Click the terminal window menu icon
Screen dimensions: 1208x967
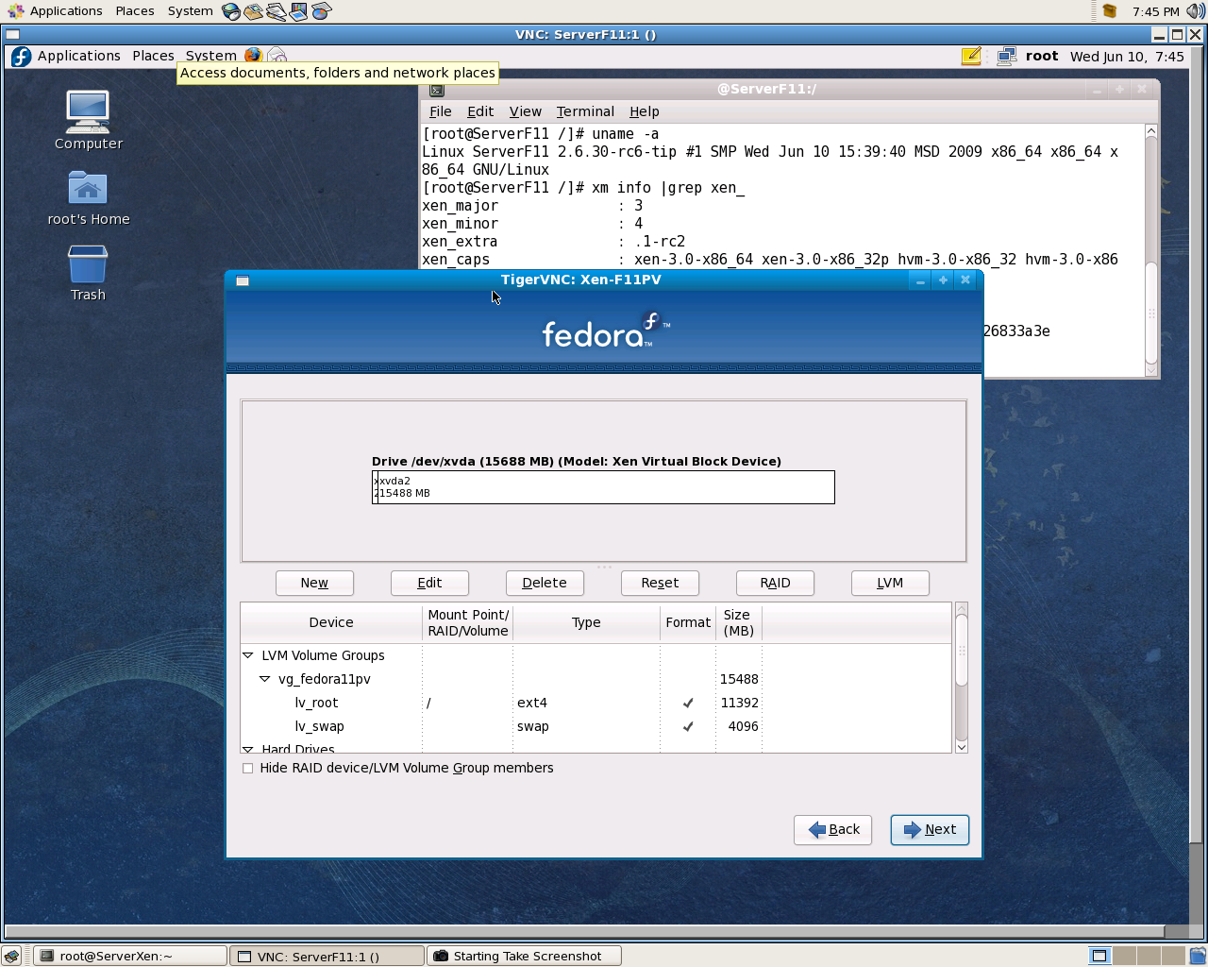(437, 90)
